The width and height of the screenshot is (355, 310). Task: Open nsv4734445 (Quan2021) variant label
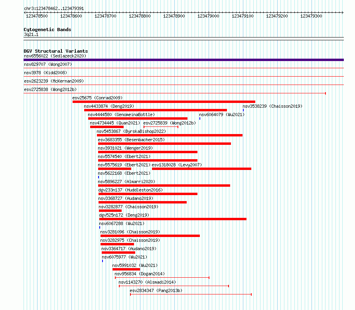115,123
